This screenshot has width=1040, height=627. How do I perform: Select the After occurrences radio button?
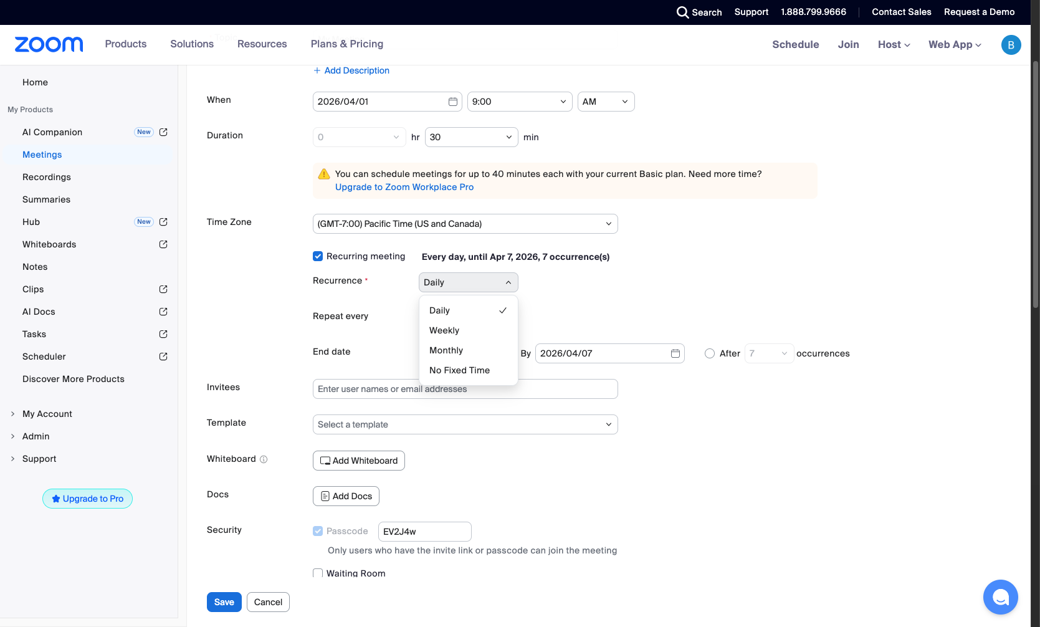(710, 353)
